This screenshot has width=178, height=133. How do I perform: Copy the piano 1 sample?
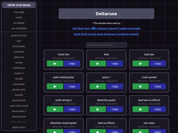[x=115, y=86]
